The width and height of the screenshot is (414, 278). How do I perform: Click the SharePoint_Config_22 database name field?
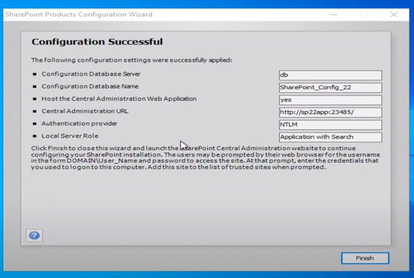pyautogui.click(x=330, y=87)
